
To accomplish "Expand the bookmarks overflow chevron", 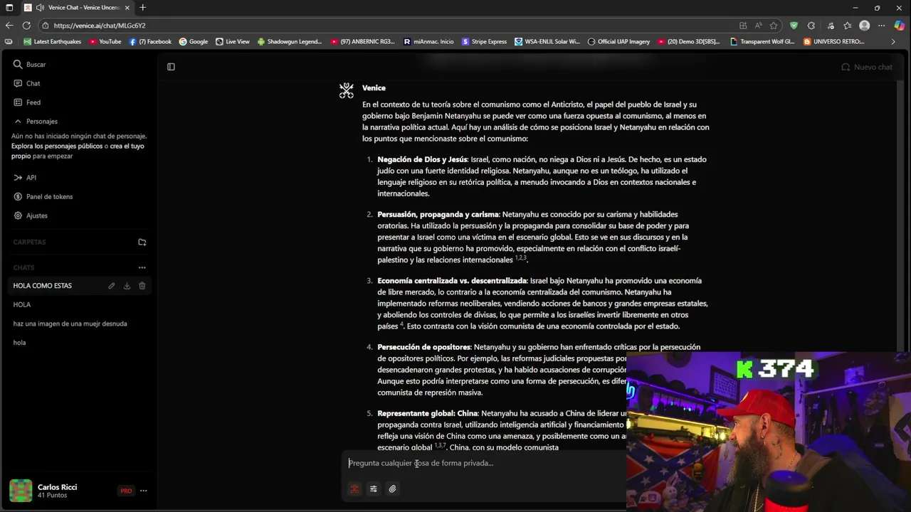I will coord(893,42).
